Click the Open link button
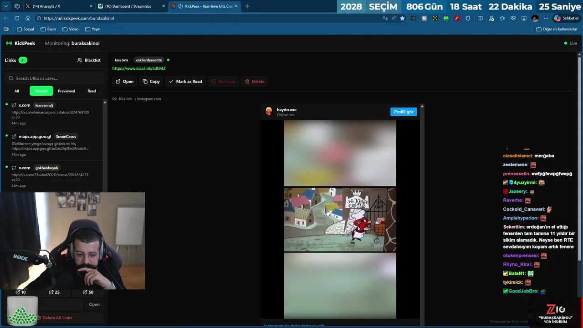Screen dimensions: 583x328 coord(125,82)
